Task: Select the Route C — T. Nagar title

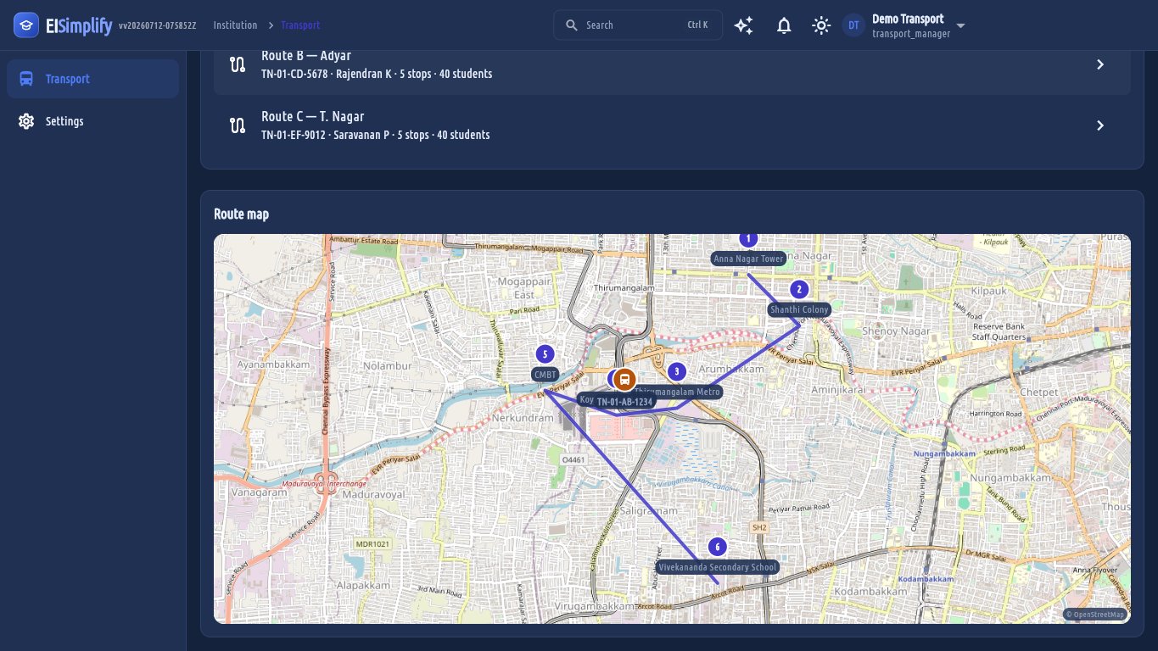Action: (x=312, y=116)
